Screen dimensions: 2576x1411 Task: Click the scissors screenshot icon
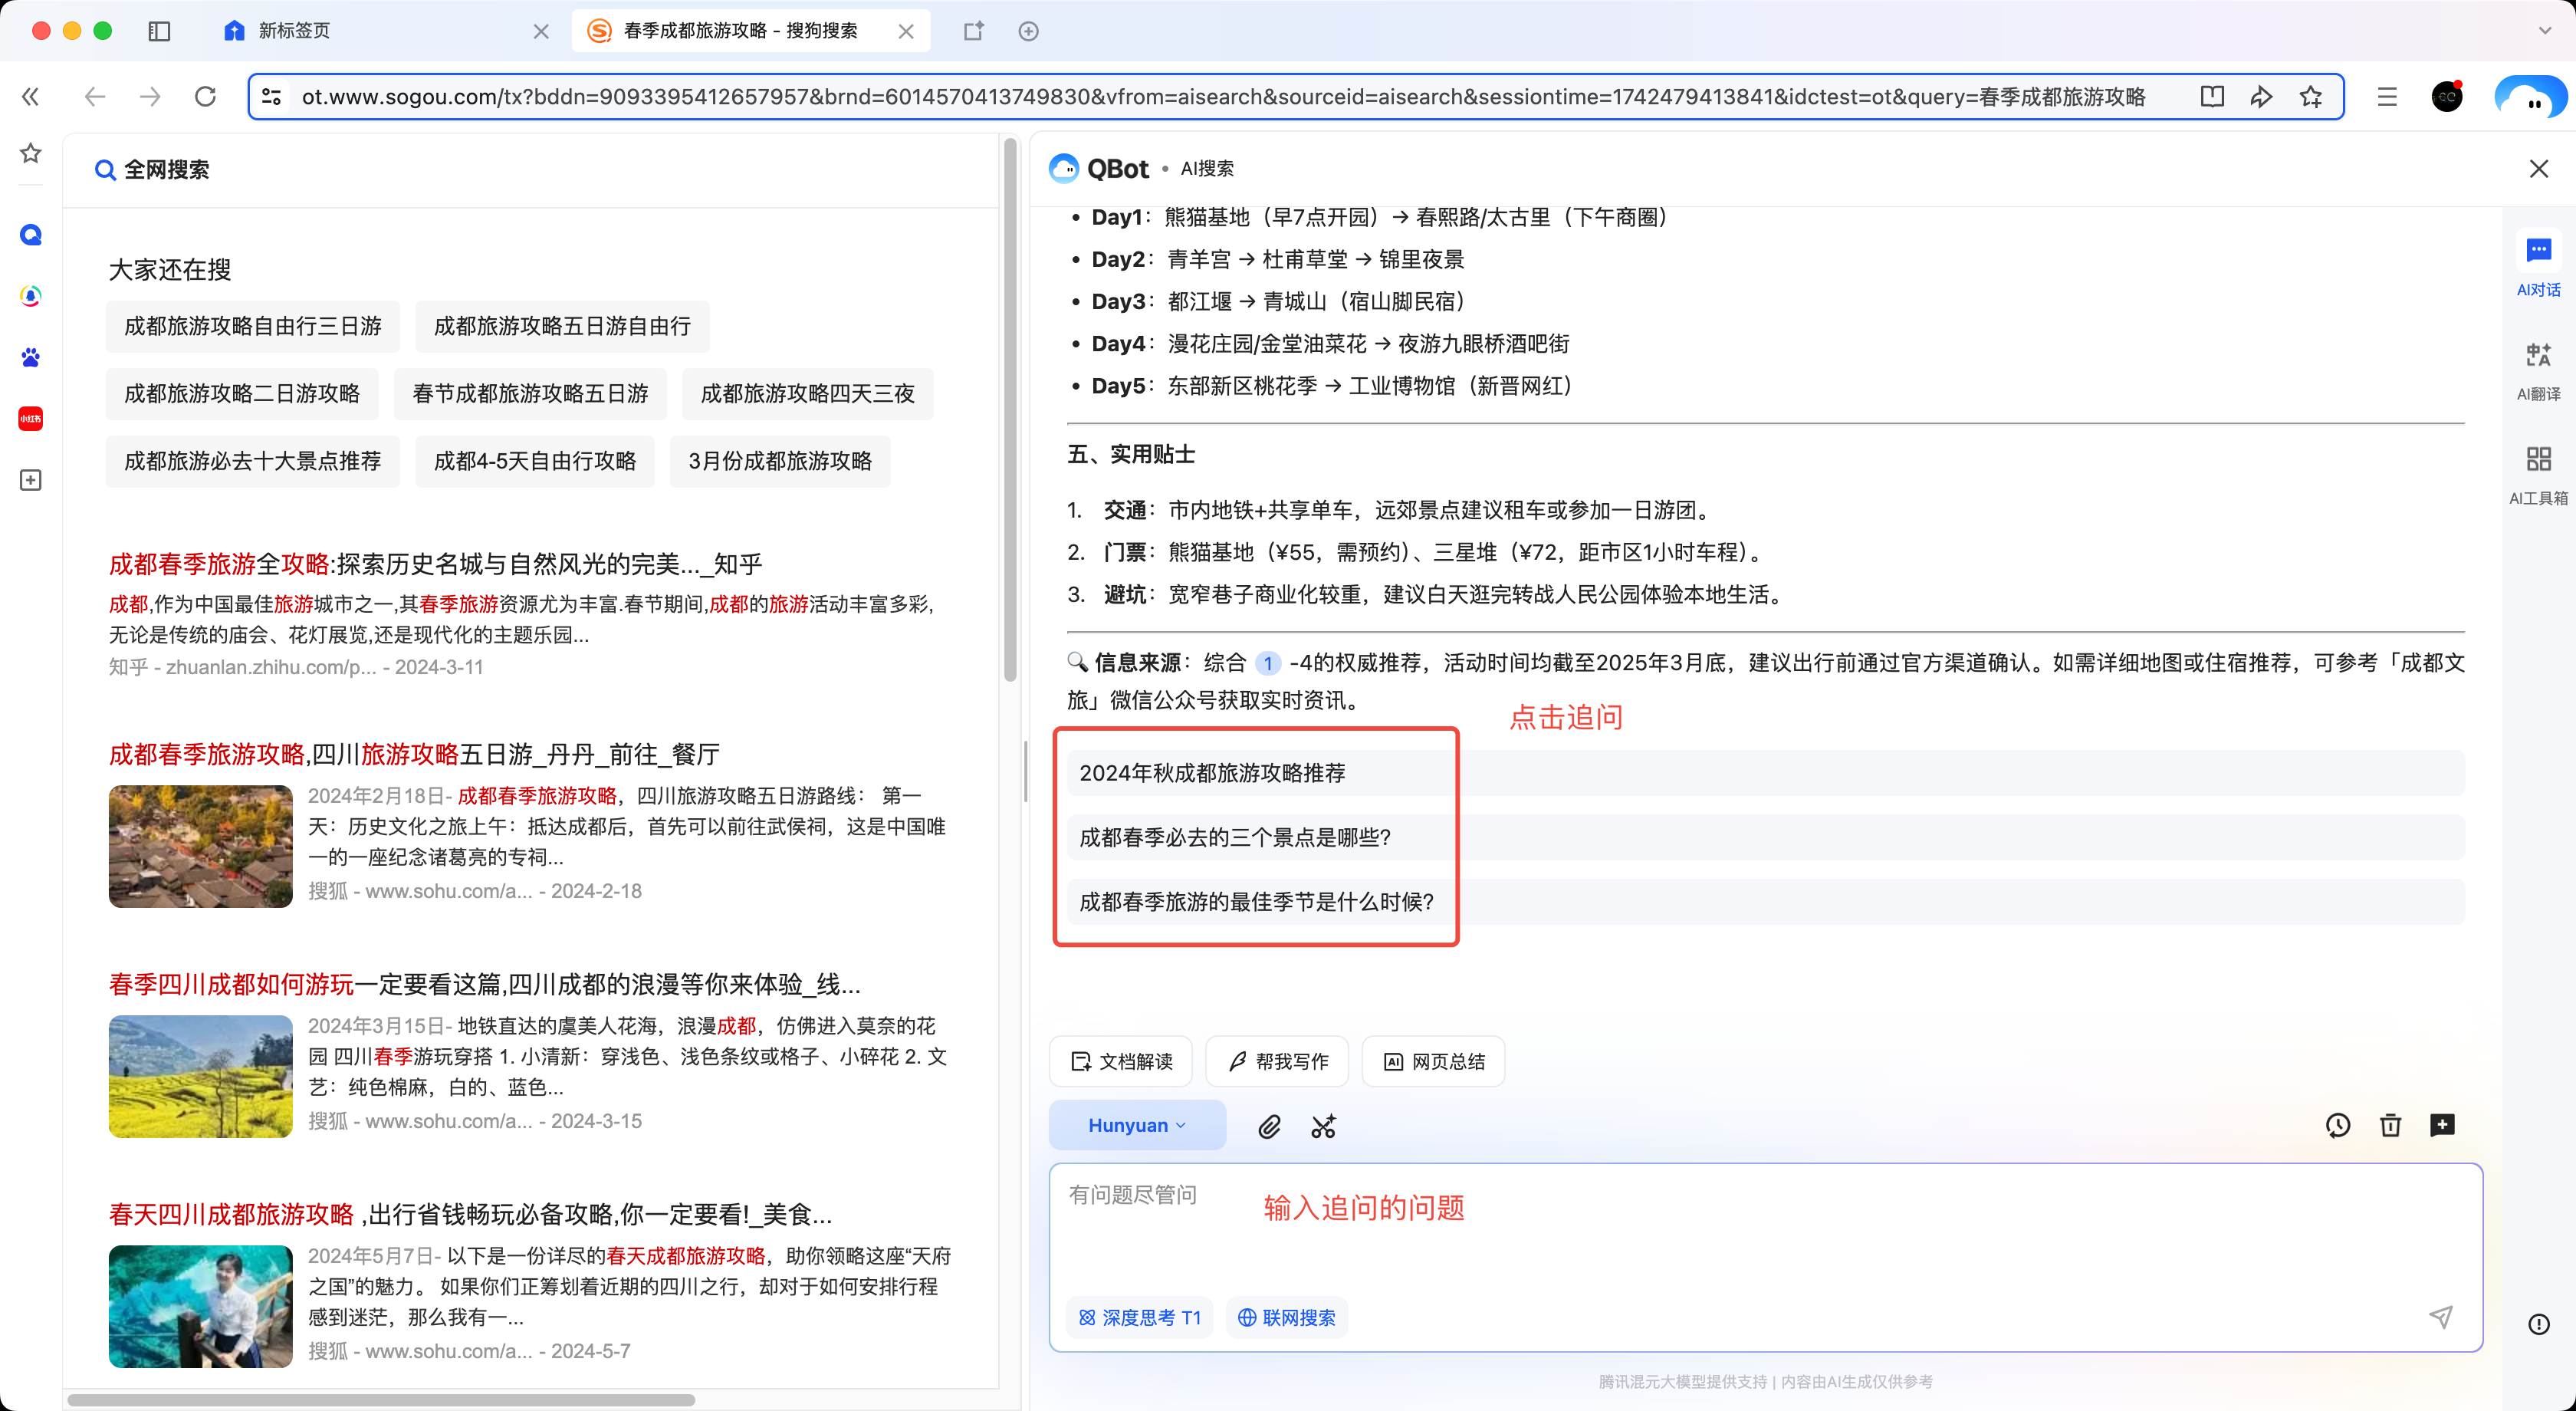click(x=1323, y=1126)
